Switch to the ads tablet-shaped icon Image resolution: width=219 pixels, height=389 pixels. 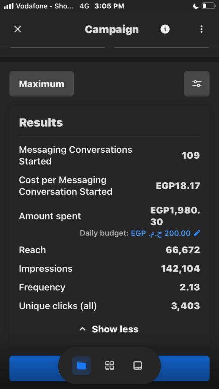point(138,365)
